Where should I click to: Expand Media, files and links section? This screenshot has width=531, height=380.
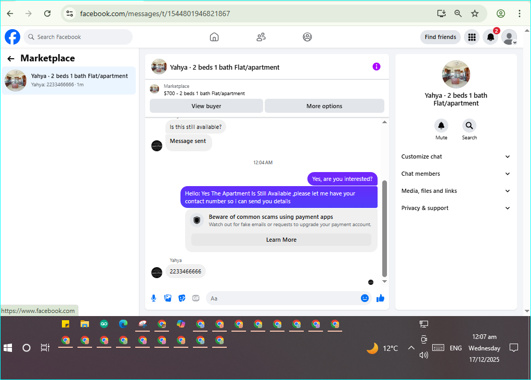coord(456,191)
